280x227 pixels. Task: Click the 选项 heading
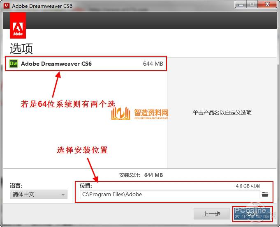pos(21,48)
